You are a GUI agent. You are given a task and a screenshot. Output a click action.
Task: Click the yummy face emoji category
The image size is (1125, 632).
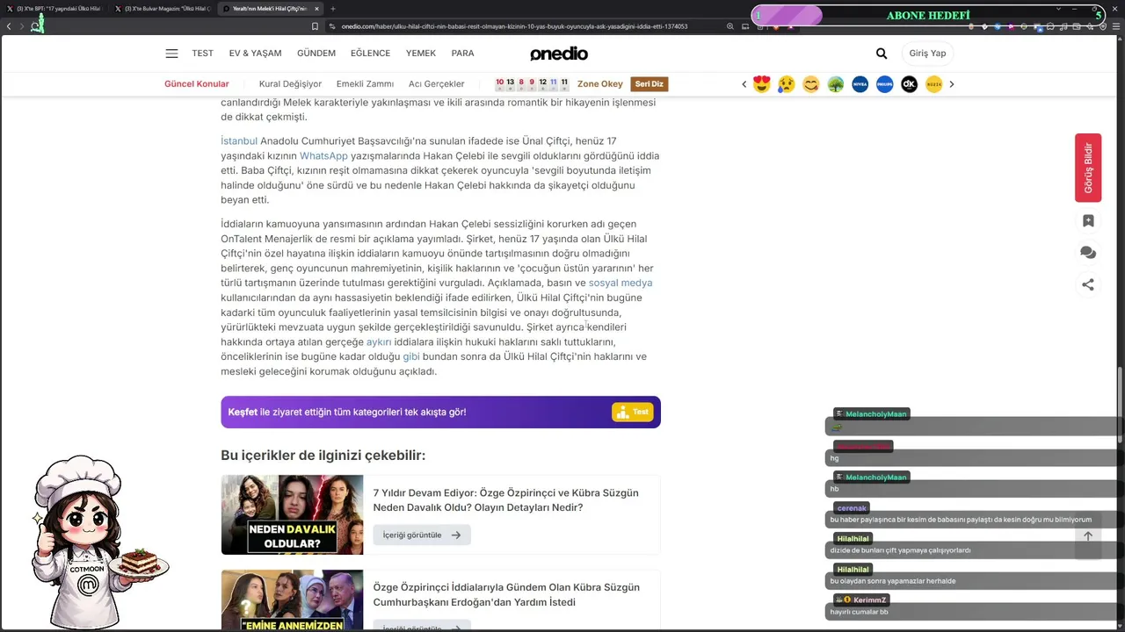811,84
